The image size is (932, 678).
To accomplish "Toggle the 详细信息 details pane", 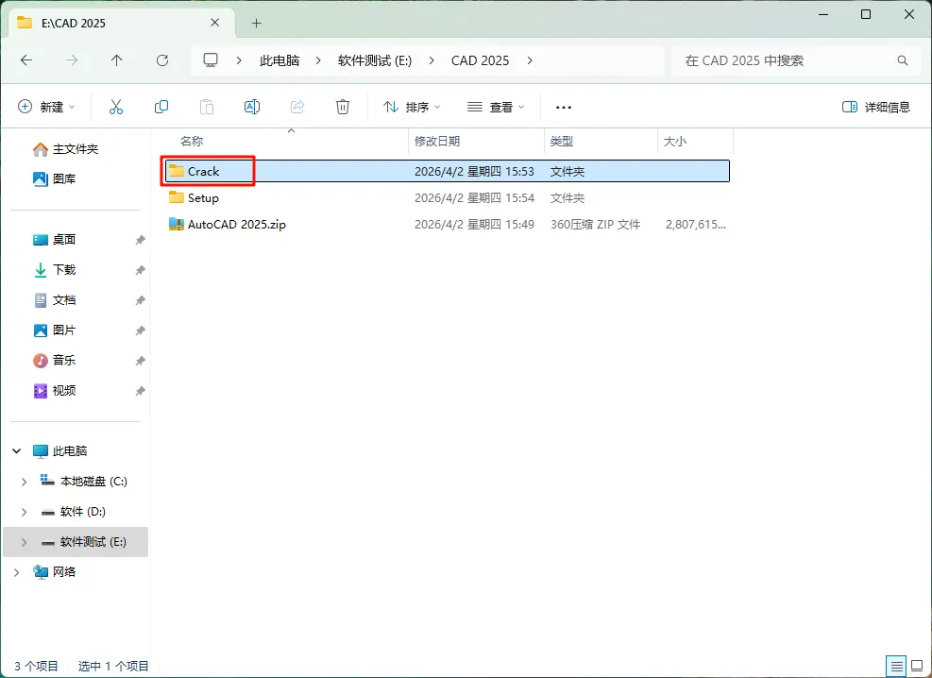I will (x=876, y=107).
